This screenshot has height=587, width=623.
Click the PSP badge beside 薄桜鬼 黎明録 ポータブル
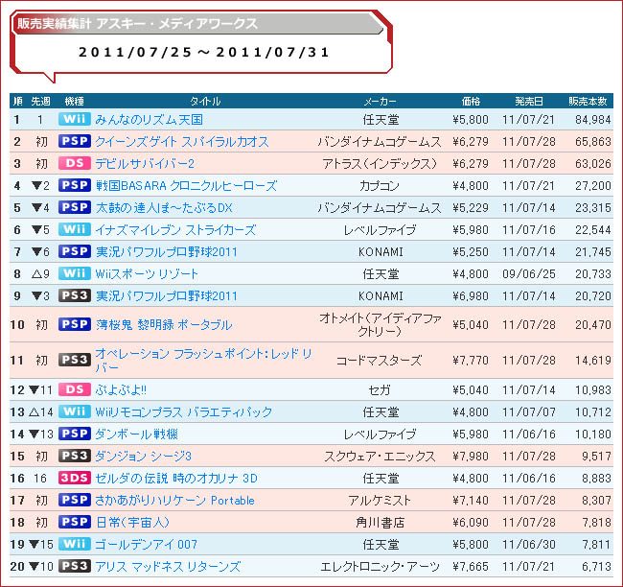[75, 324]
